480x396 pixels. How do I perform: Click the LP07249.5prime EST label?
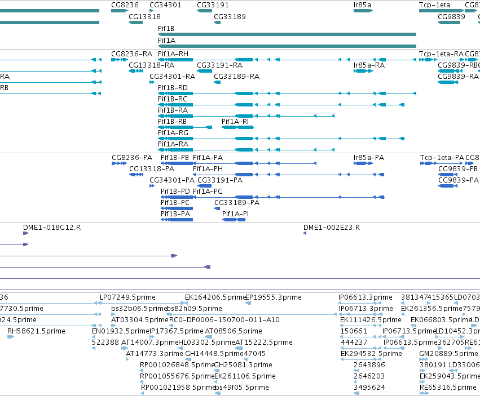127,297
